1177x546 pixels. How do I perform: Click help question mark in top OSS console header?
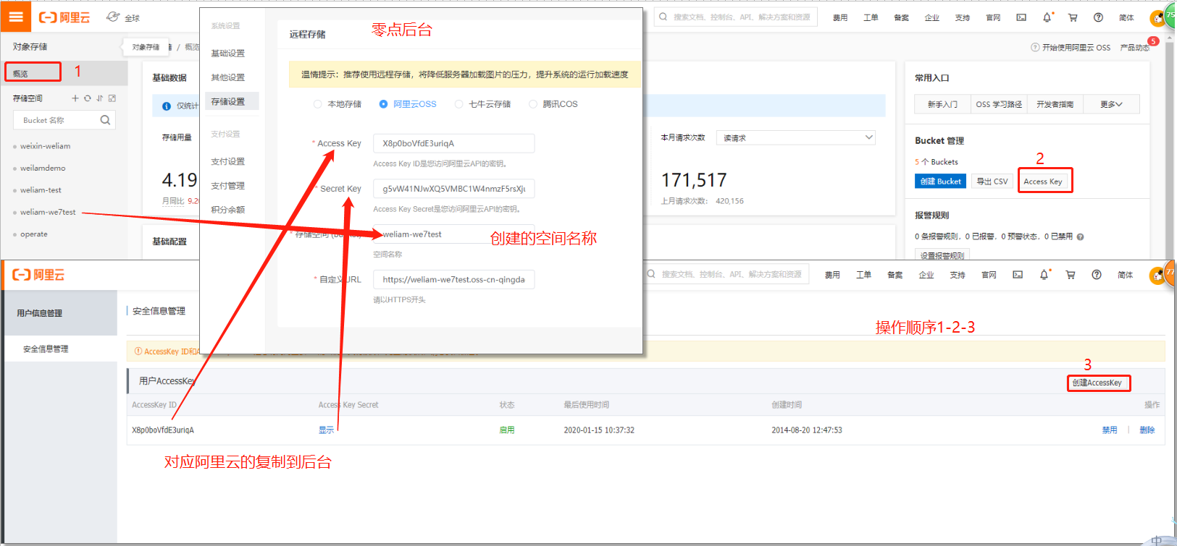1098,17
